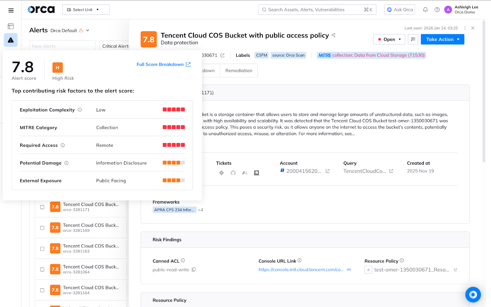
Task: Open the Take Action dropdown
Action: (442, 39)
